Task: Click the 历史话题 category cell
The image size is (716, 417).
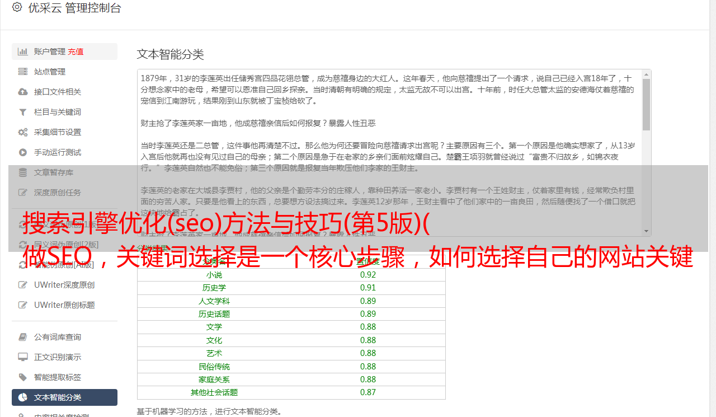Action: point(214,314)
